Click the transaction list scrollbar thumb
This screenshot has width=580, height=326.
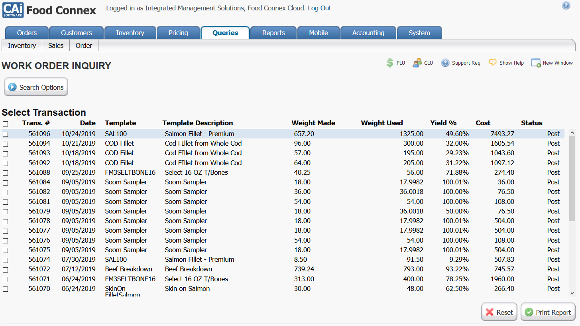pos(572,178)
